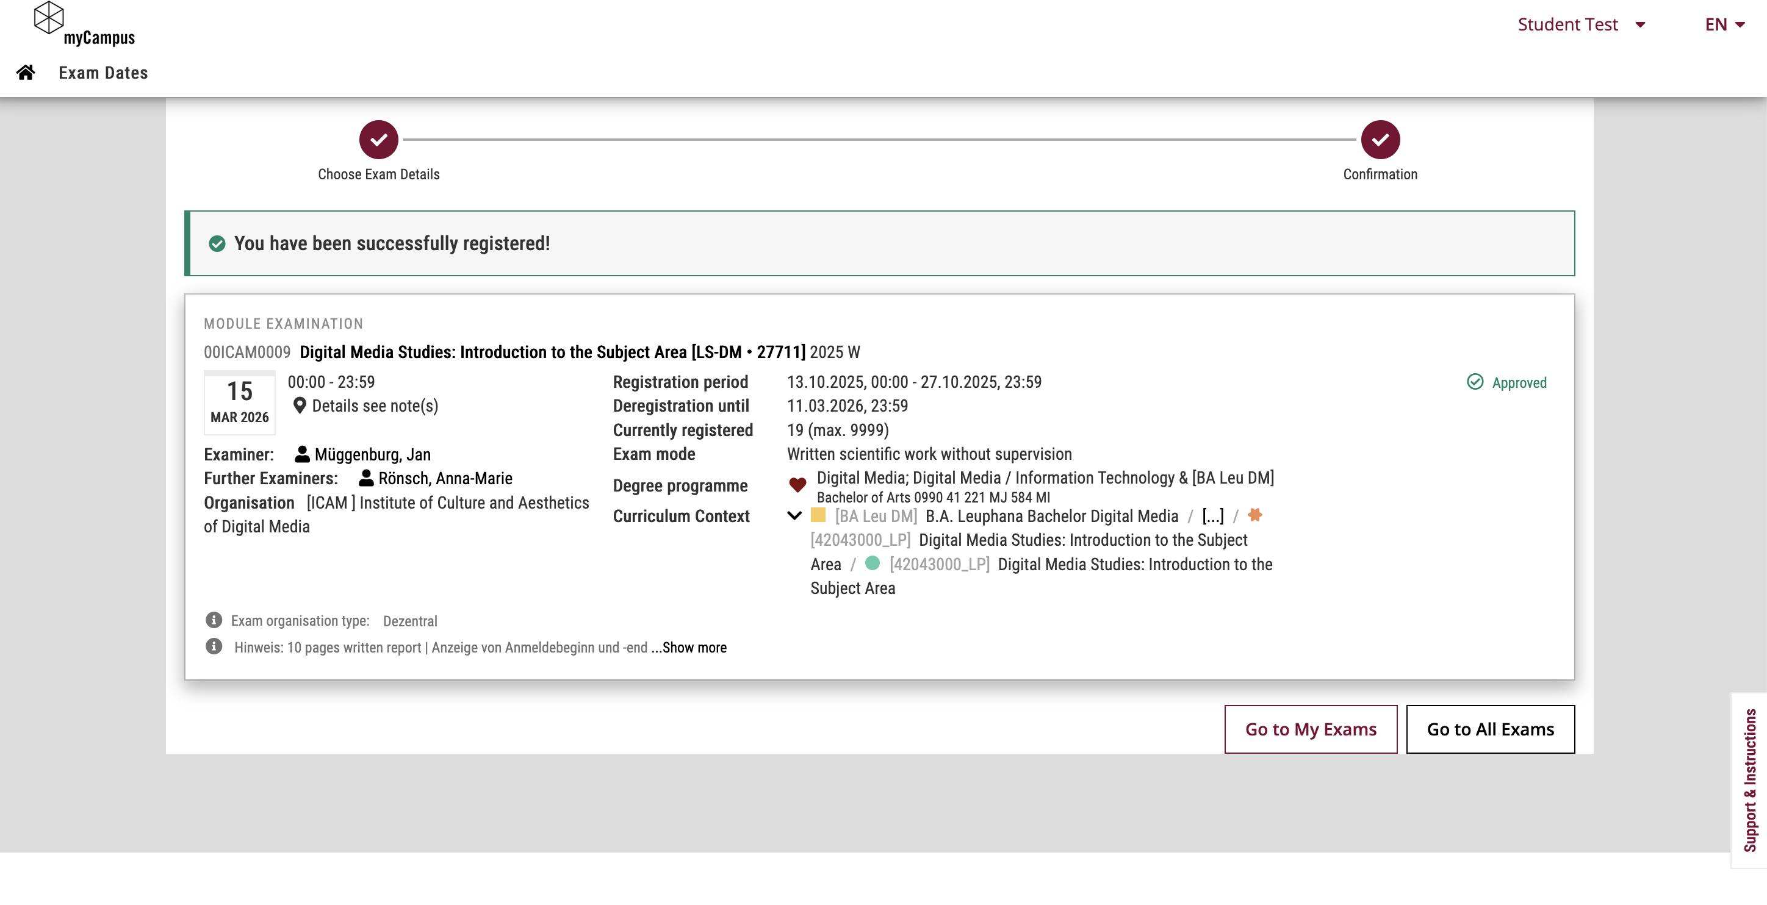
Task: Collapse the Curriculum Context chevron
Action: pos(794,515)
